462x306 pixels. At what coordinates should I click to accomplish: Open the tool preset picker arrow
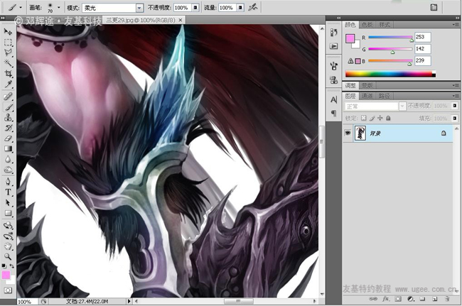[x=21, y=7]
